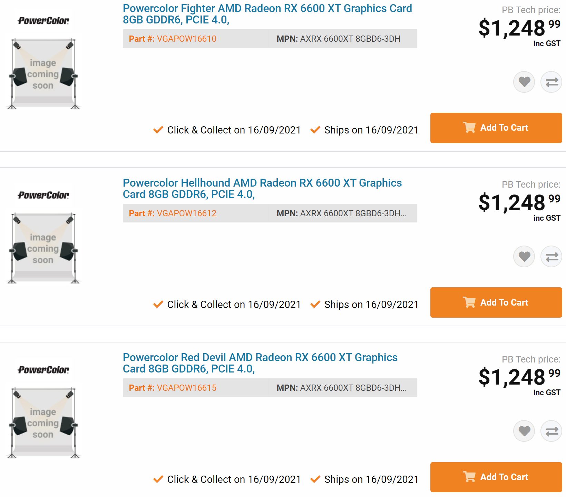Compare the Red Devil RX 6600 XT
566x497 pixels.
coord(552,431)
